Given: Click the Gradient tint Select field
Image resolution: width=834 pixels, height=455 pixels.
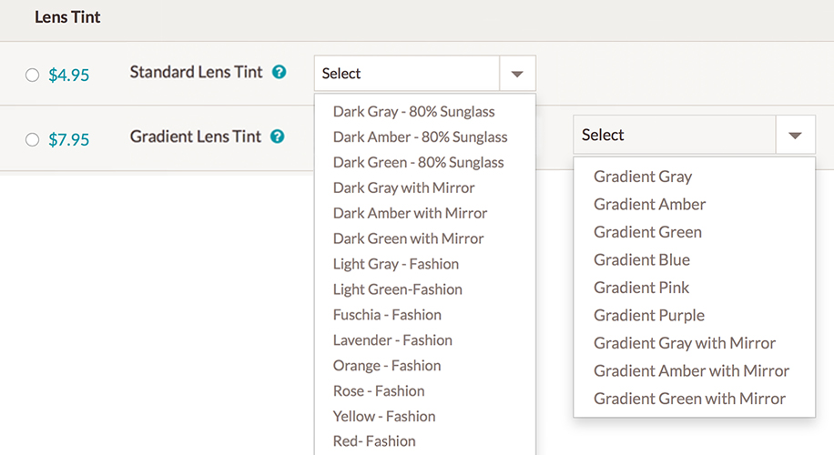Looking at the screenshot, I should (x=675, y=135).
